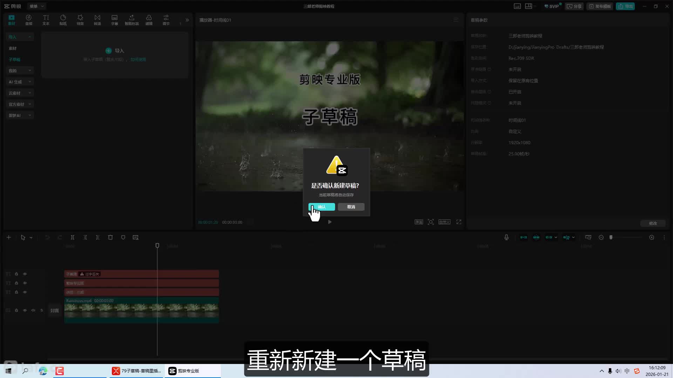Adjust the timeline zoom slider handle
Image resolution: width=673 pixels, height=378 pixels.
(611, 237)
